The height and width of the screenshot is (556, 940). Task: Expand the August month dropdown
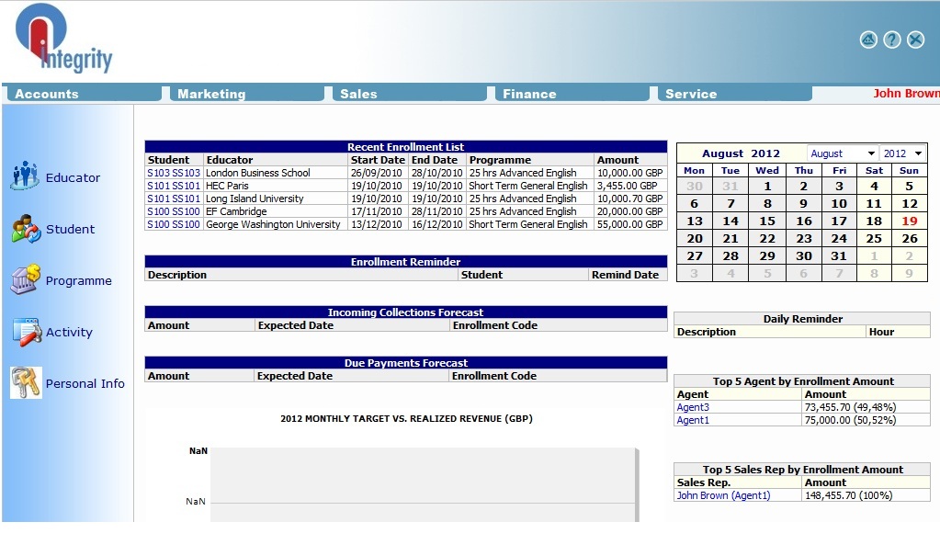[843, 153]
